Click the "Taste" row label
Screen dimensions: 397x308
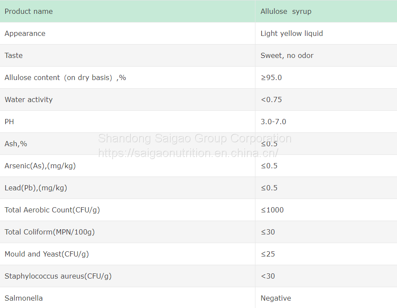(x=14, y=56)
